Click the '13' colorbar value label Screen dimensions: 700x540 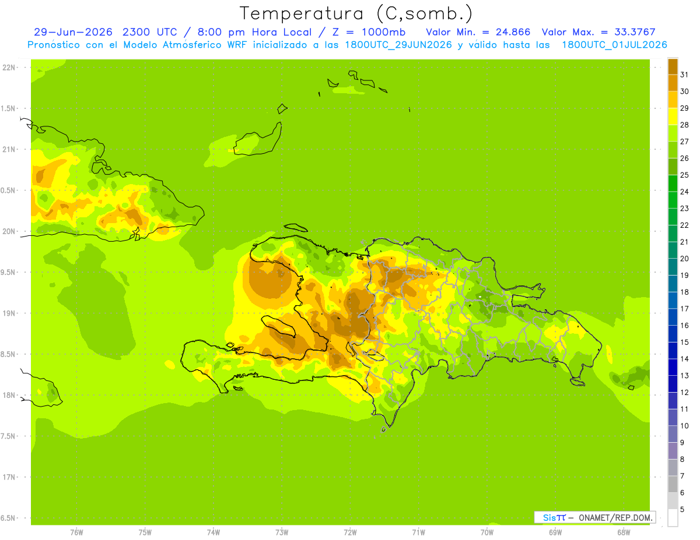[x=684, y=376]
